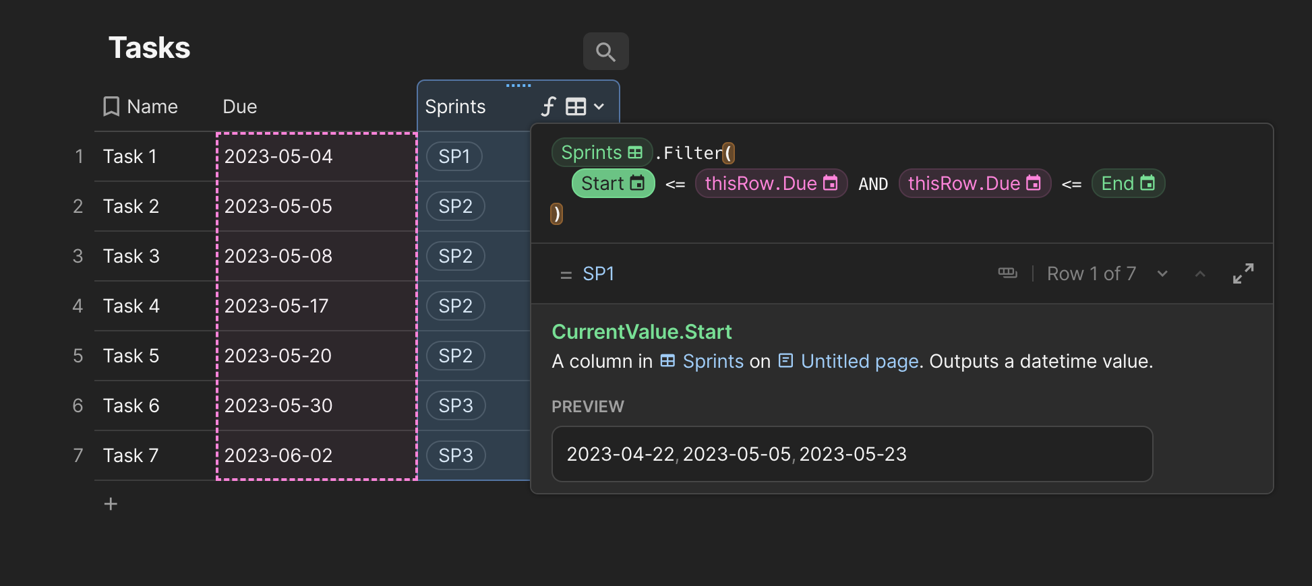
Task: Open the Sprints table link in description
Action: click(x=712, y=362)
